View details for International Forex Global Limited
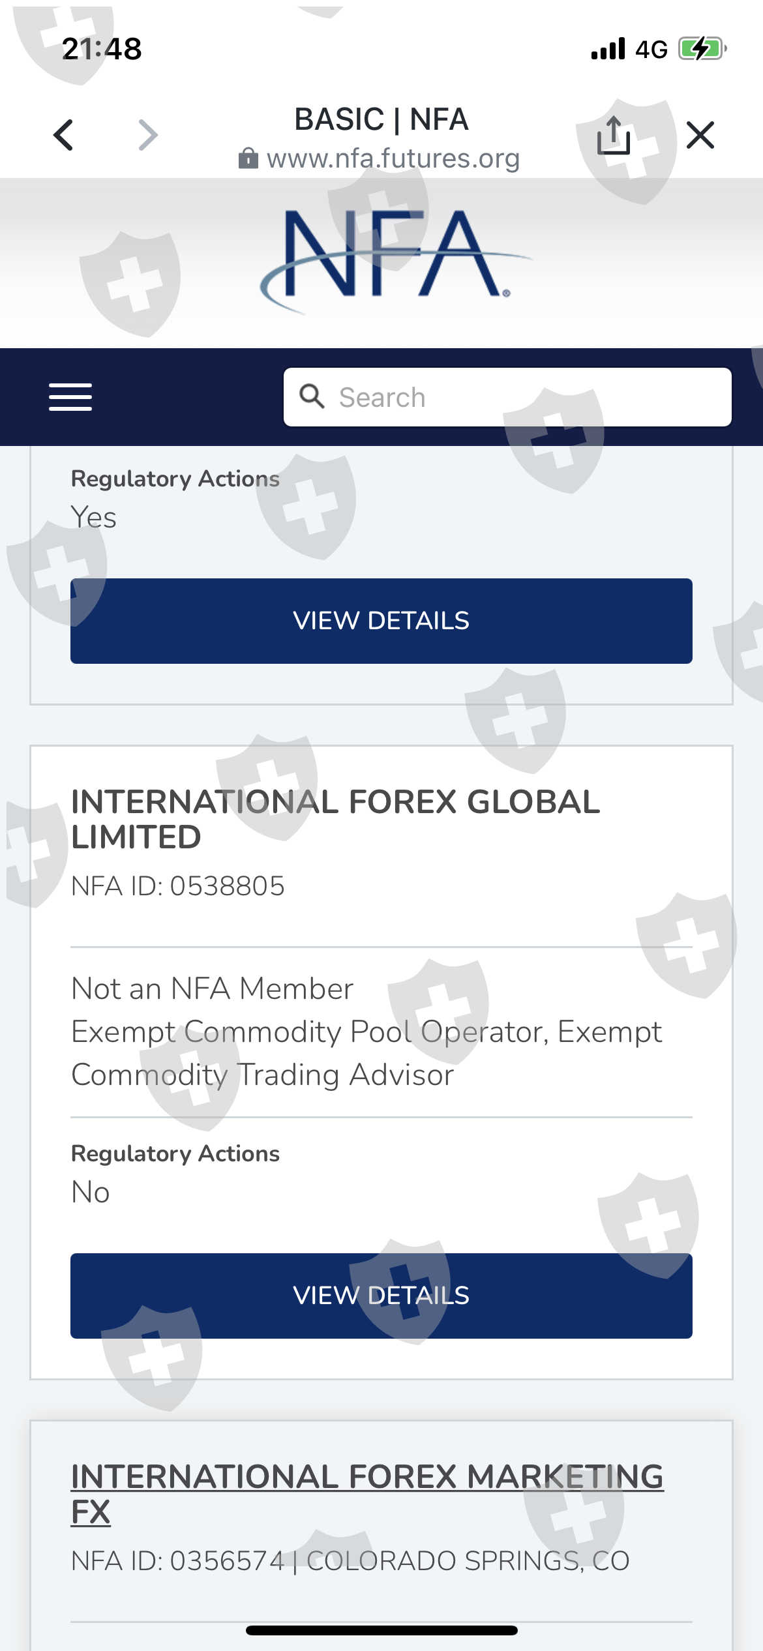763x1651 pixels. tap(381, 1296)
